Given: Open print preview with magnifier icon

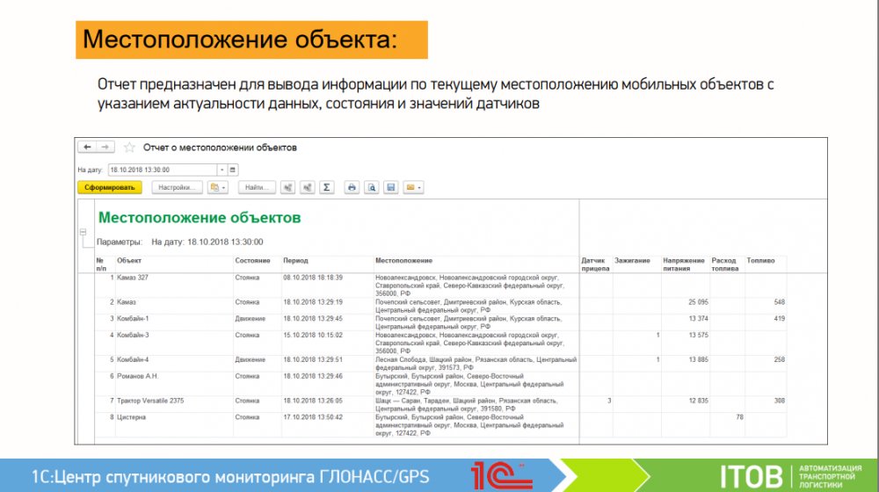Looking at the screenshot, I should point(371,187).
